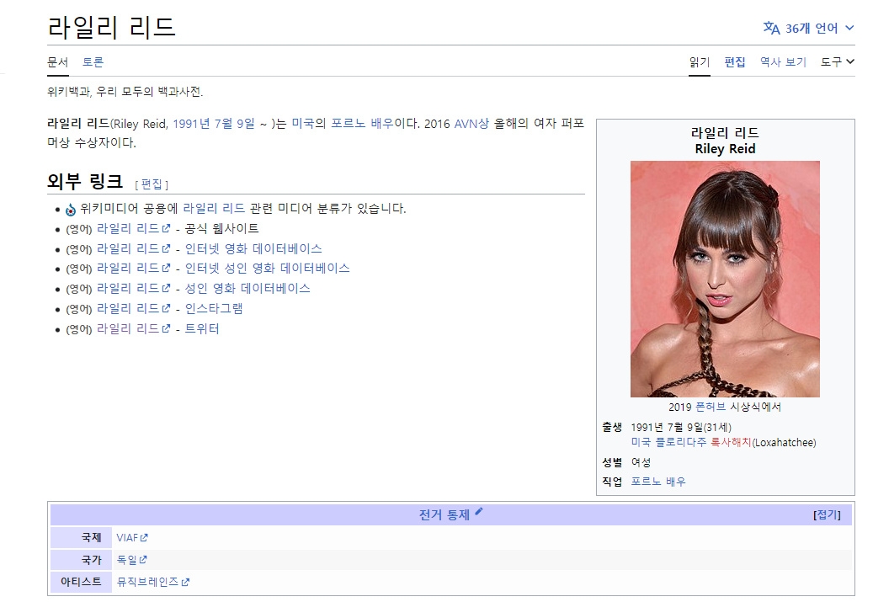Click the 출생 infobox label

click(612, 427)
